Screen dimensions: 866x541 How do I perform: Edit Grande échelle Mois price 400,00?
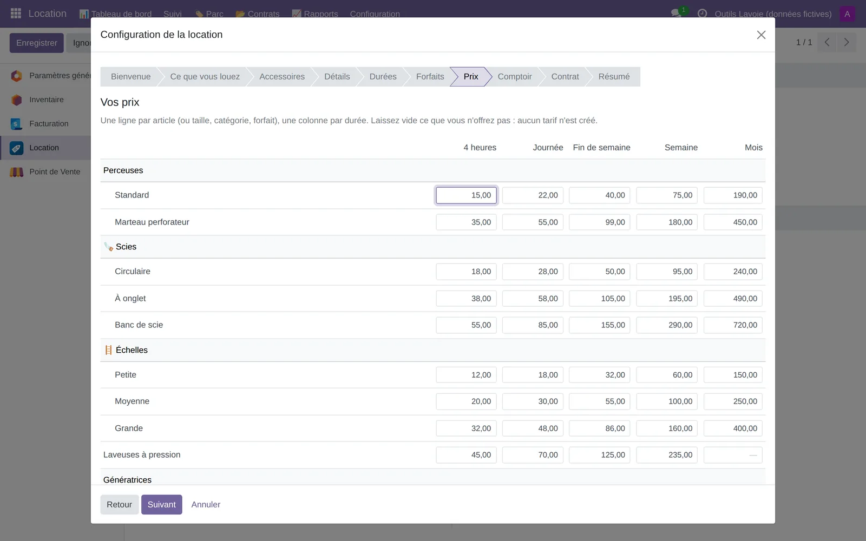click(x=733, y=428)
